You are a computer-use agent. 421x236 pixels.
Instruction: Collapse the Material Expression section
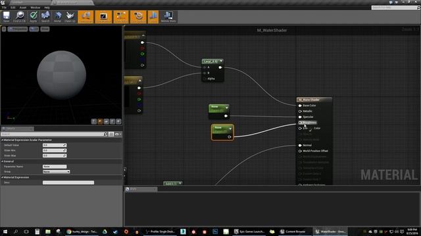[2, 177]
